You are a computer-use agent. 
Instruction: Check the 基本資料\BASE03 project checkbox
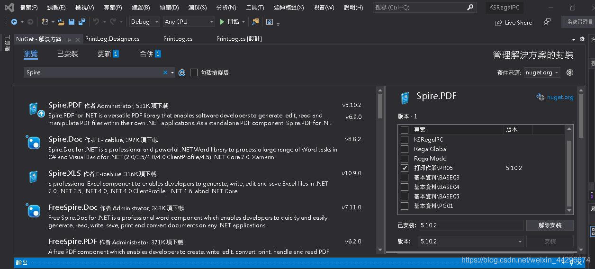(x=405, y=178)
